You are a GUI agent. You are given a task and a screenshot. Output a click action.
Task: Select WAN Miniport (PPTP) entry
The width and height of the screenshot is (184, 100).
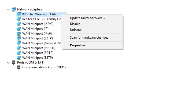click(x=38, y=53)
